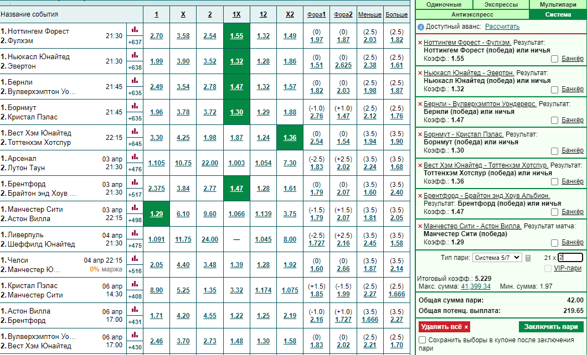Expand +638 additional markets for Ньюкасл Юнайтед
Viewport: 587px width, 355px height.
[x=135, y=67]
